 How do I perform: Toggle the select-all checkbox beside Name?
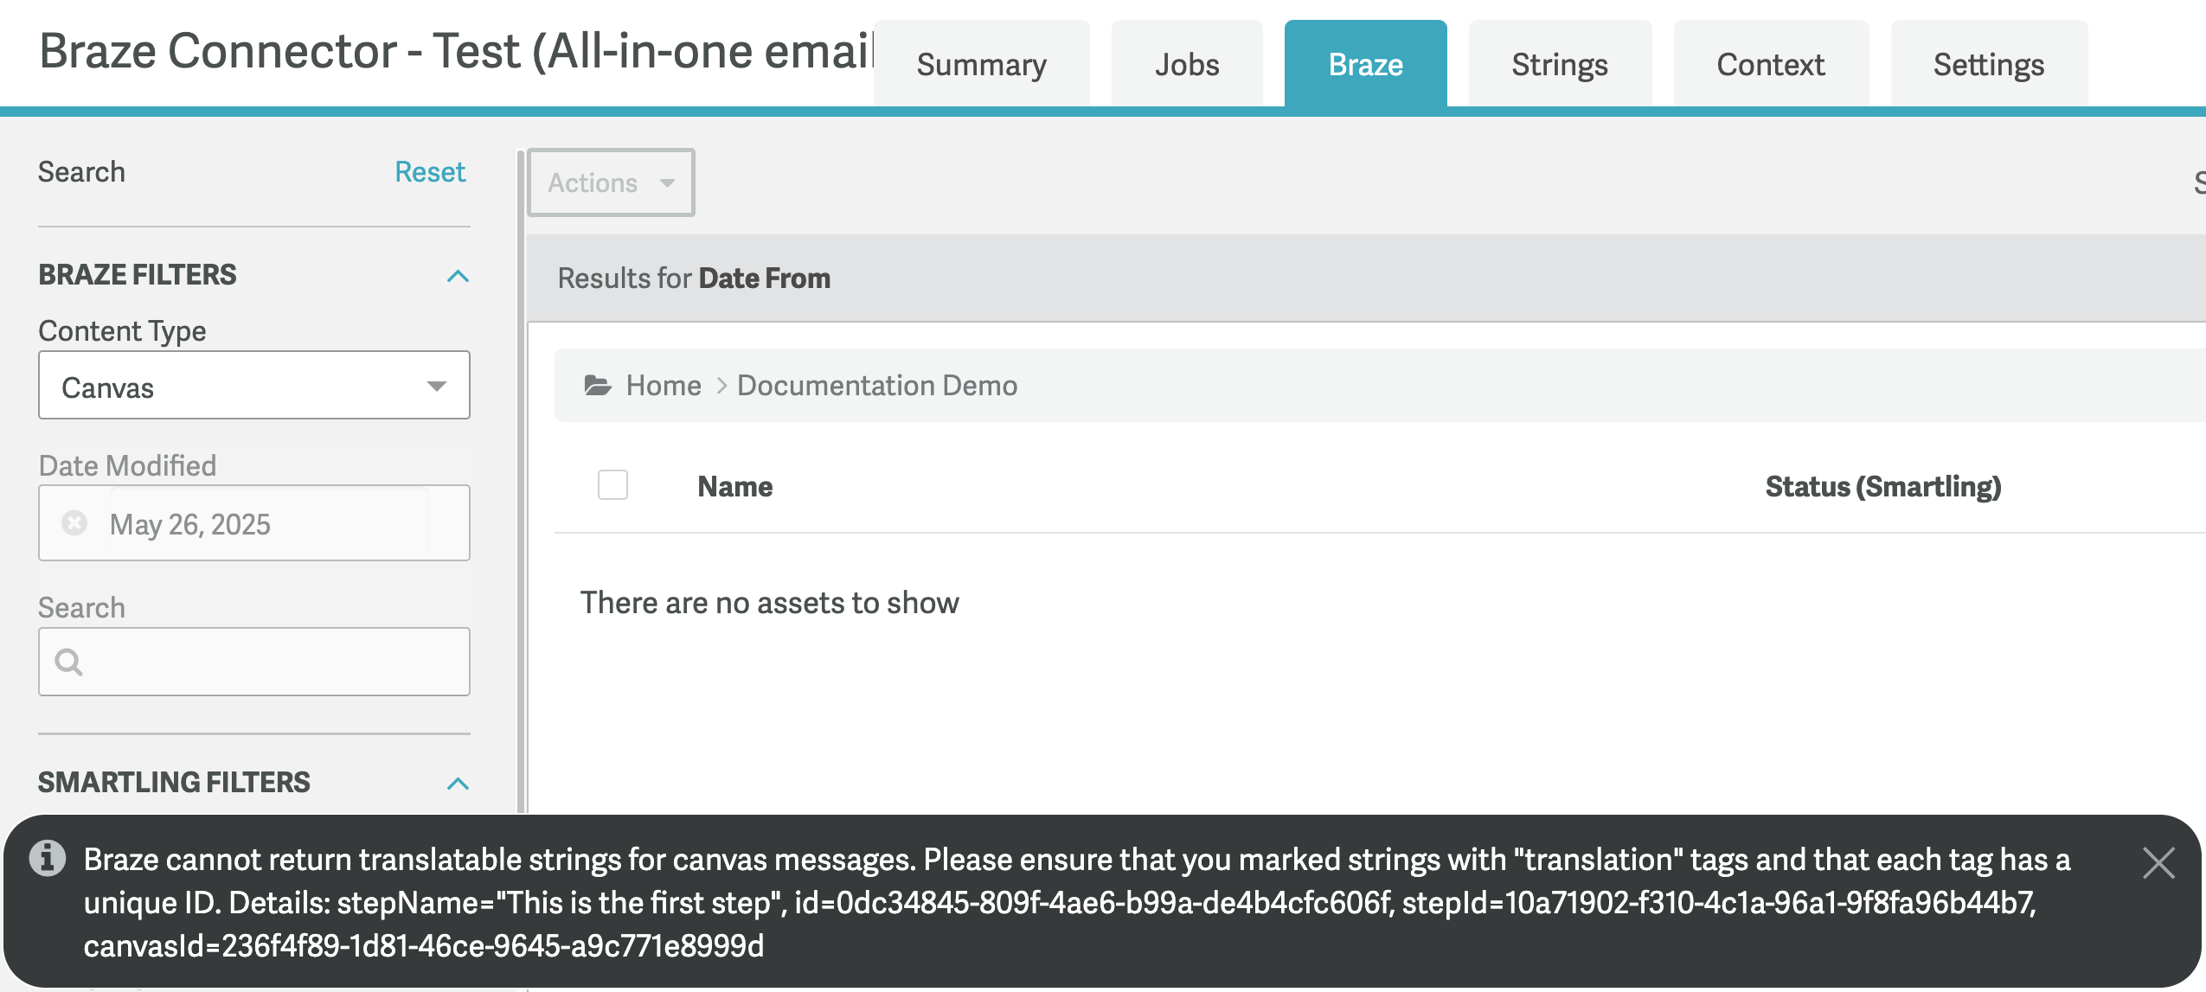612,485
